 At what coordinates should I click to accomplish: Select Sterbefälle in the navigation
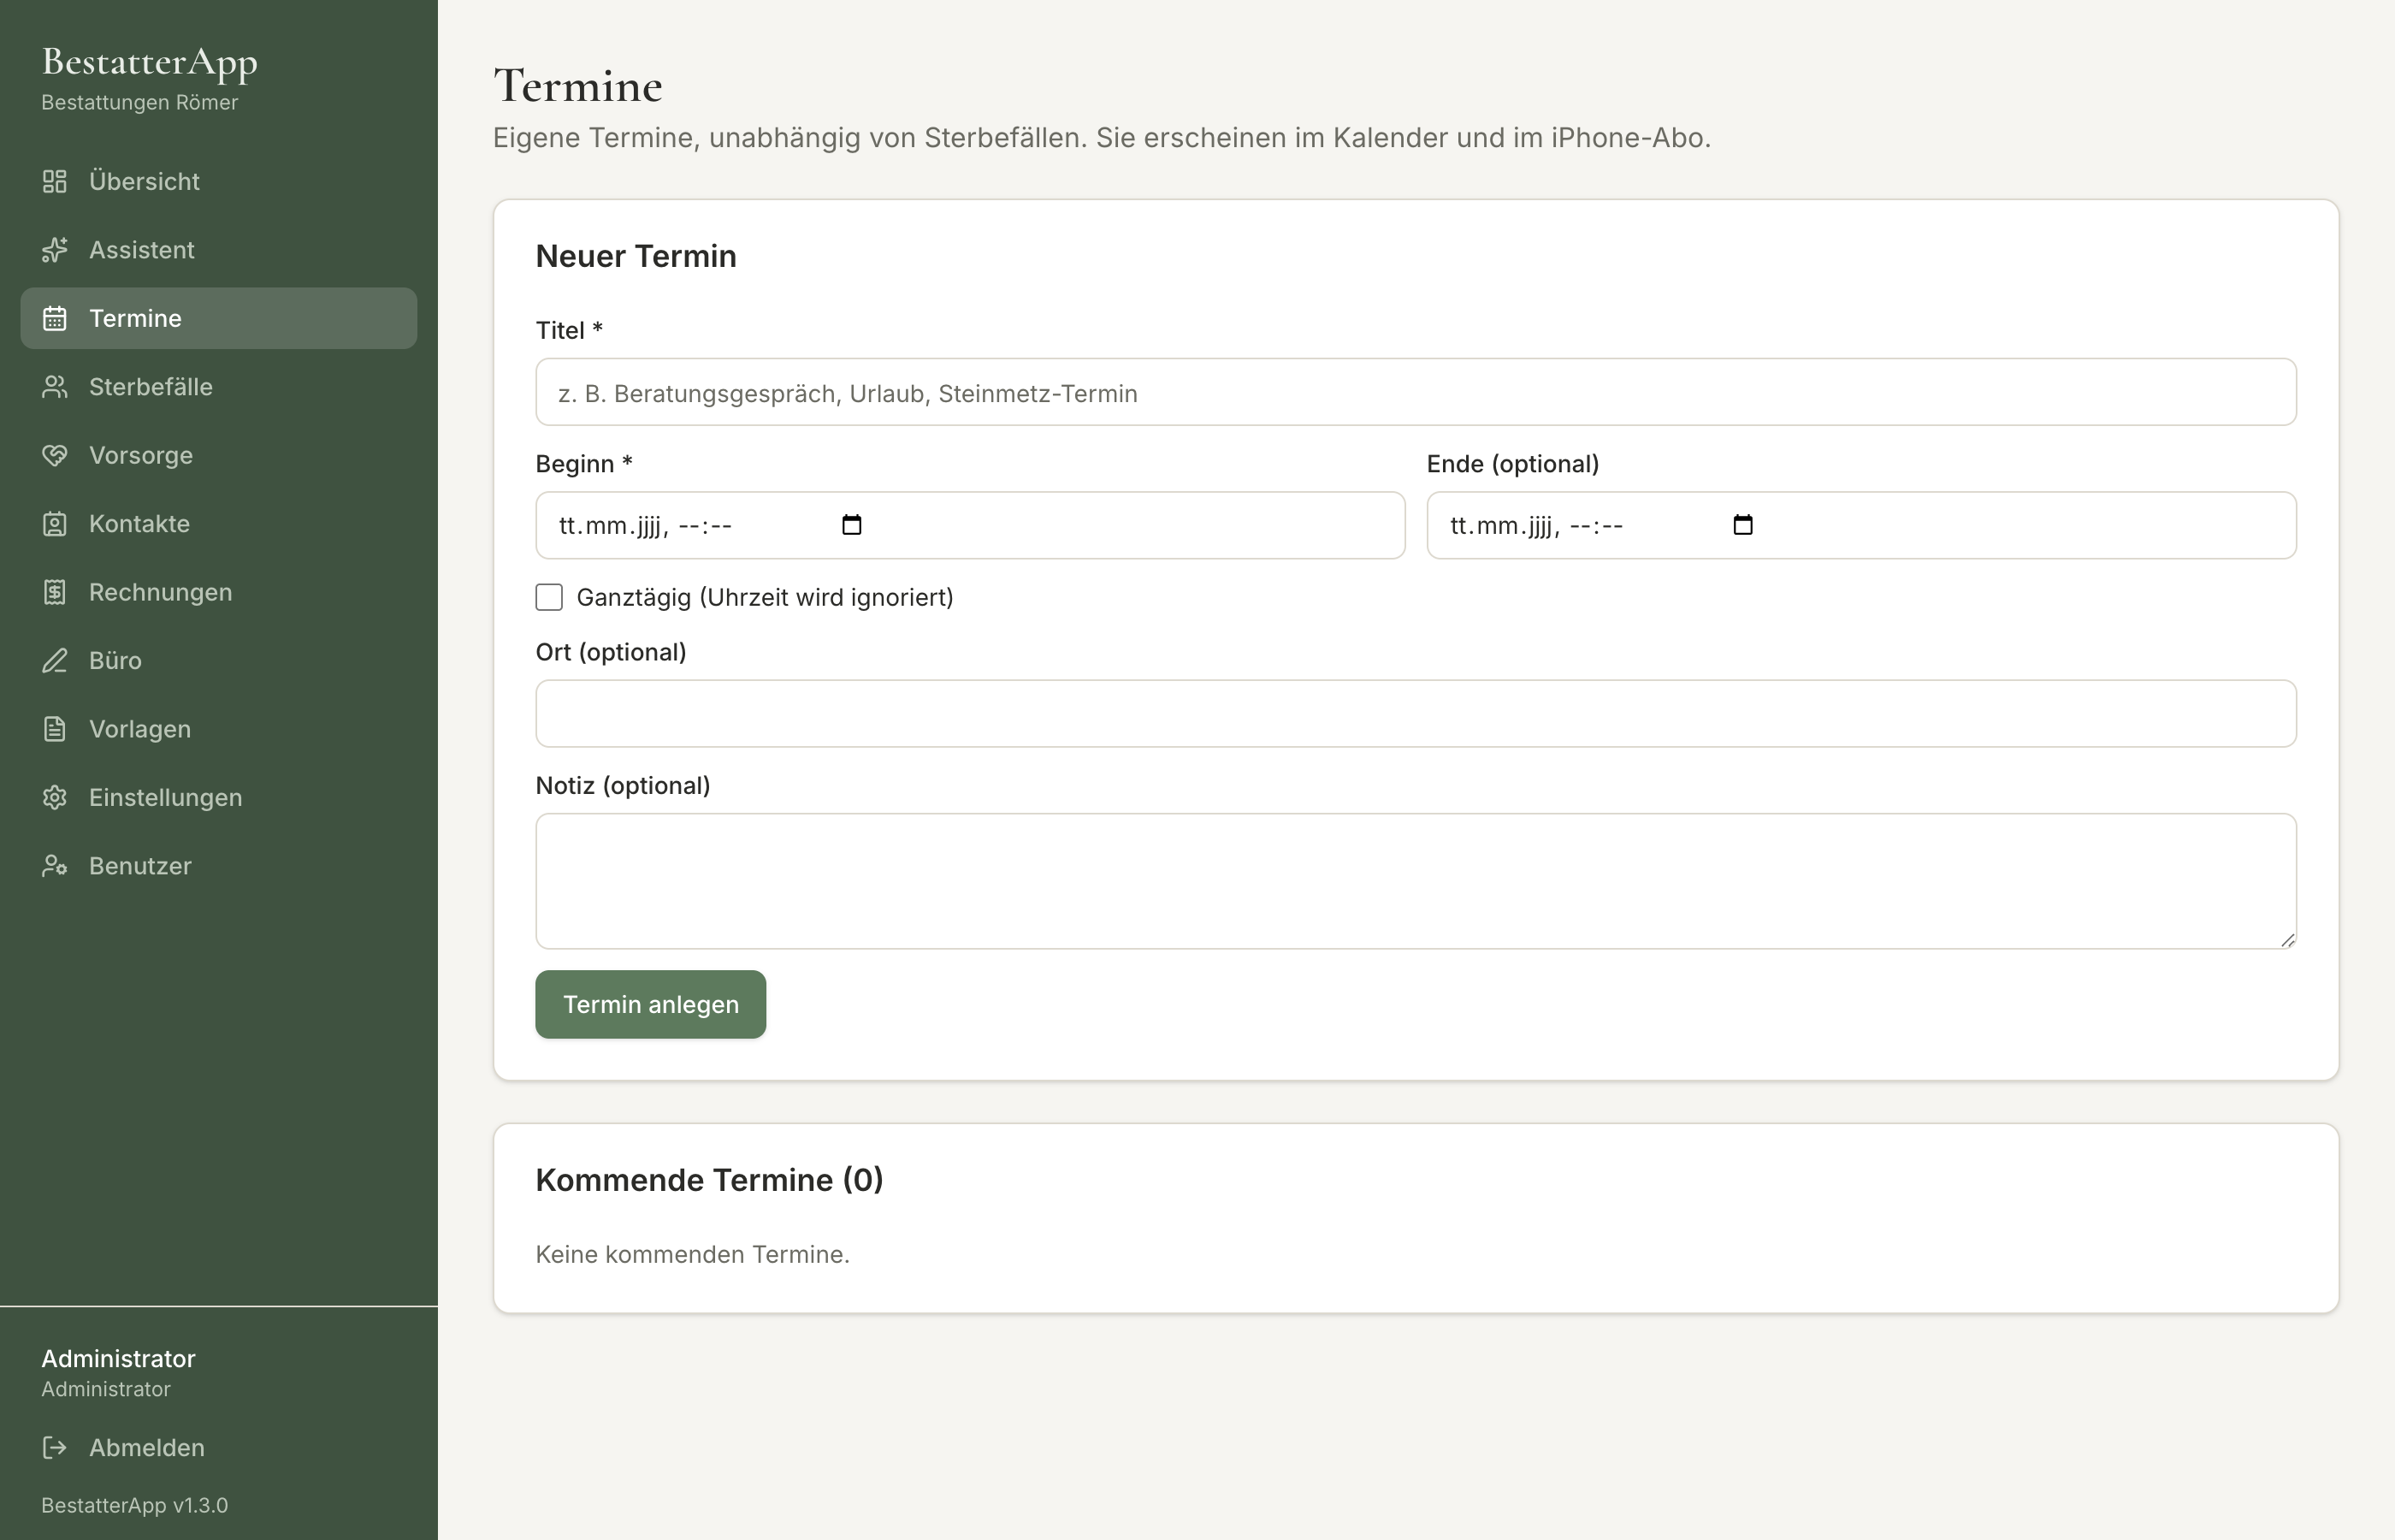219,387
